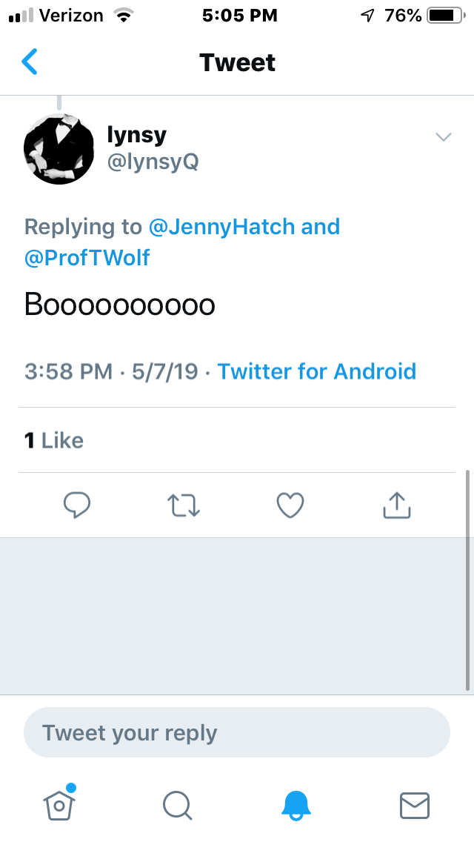Tap the share tweet icon
The height and width of the screenshot is (842, 474).
(397, 505)
